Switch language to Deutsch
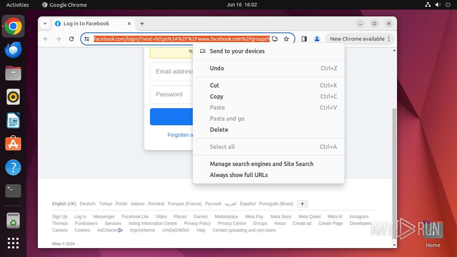 pyautogui.click(x=87, y=204)
